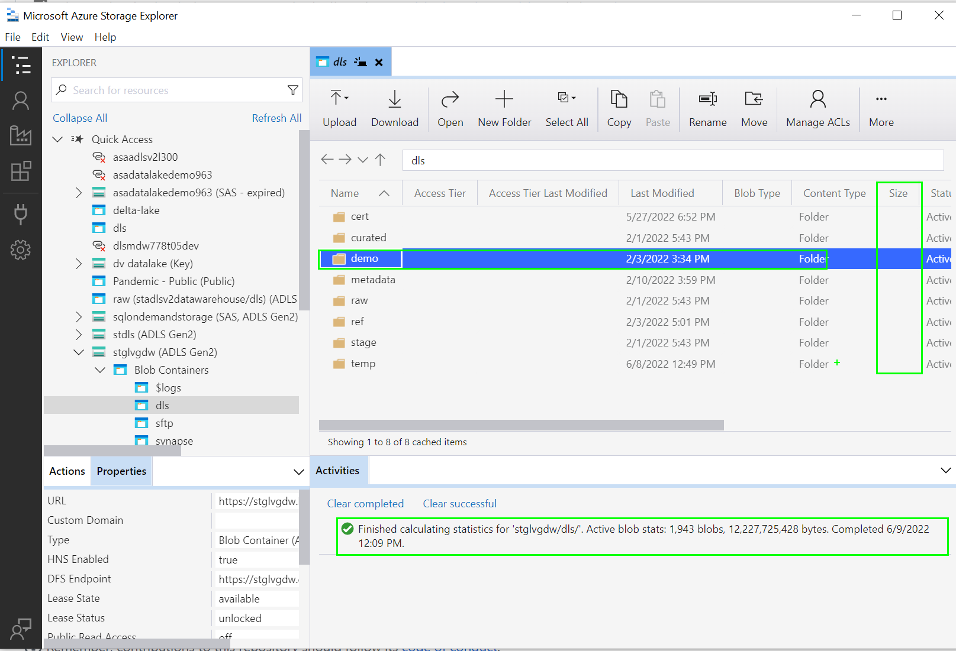Select the metadata folder row
This screenshot has width=956, height=651.
(635, 280)
